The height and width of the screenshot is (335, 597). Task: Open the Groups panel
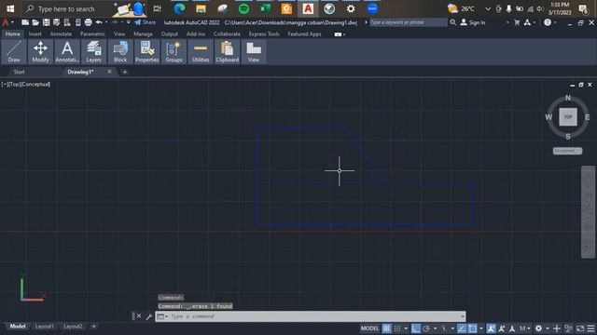point(174,52)
